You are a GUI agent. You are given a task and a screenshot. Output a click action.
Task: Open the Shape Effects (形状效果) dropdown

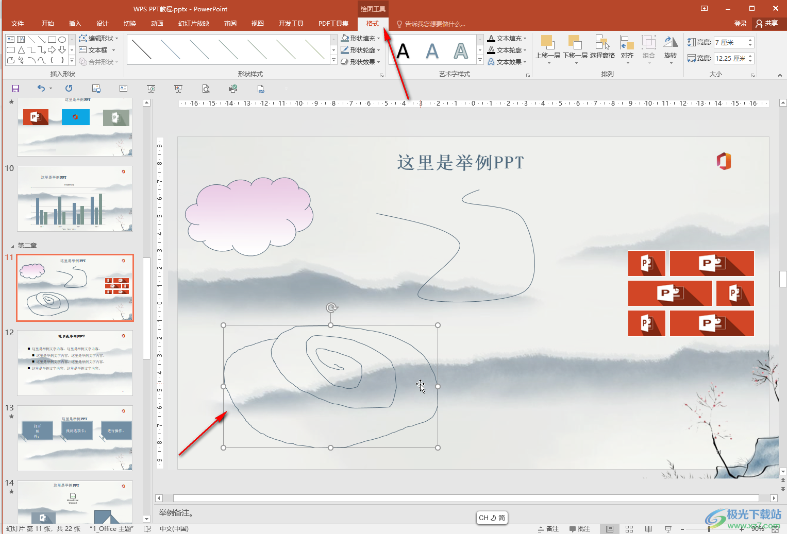pyautogui.click(x=360, y=62)
